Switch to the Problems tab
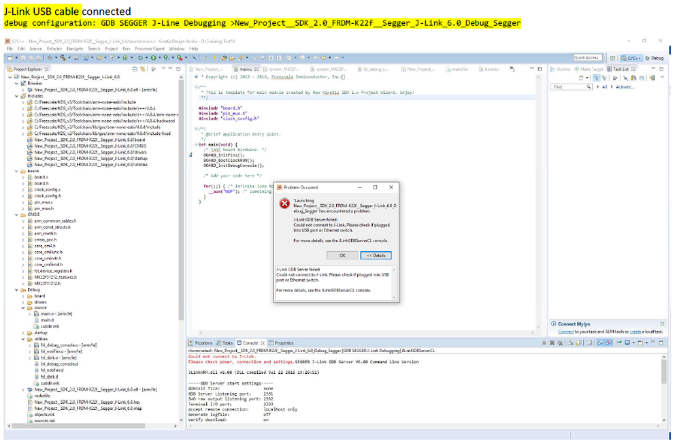Screen dimensions: 679x446 coord(201,343)
